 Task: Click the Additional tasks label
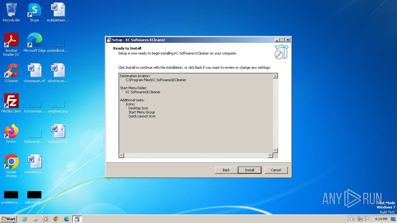tap(132, 100)
